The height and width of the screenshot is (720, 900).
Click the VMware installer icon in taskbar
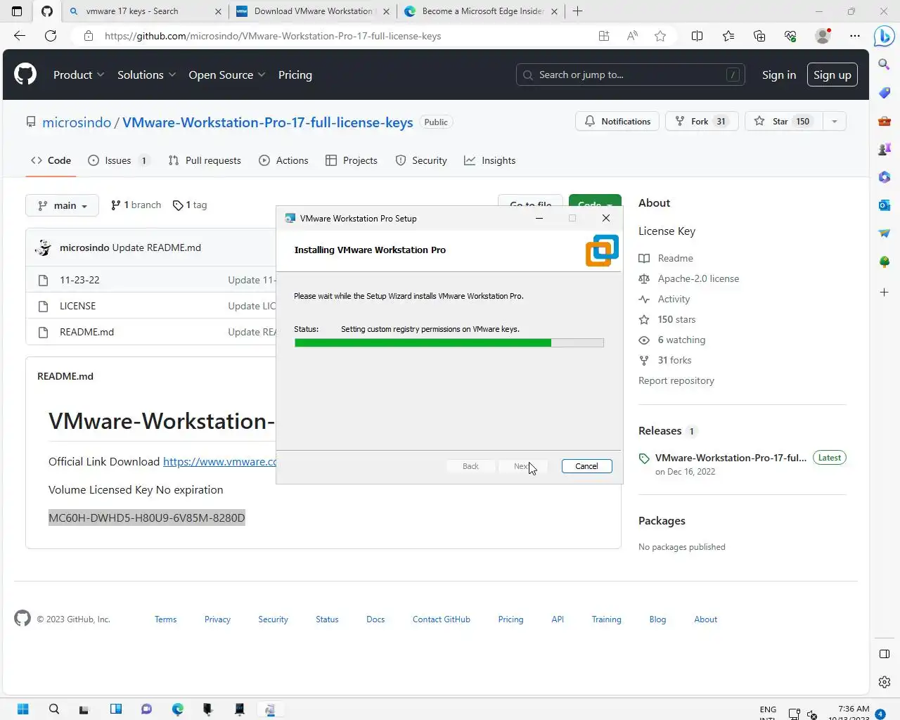270,709
